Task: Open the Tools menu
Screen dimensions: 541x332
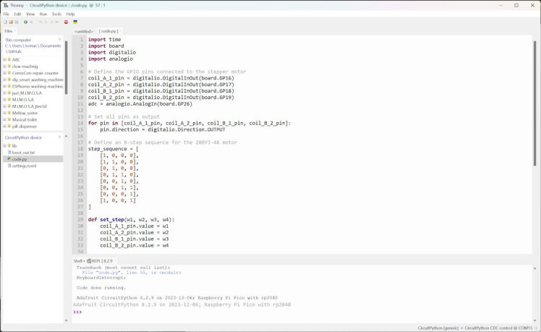Action: [56, 14]
